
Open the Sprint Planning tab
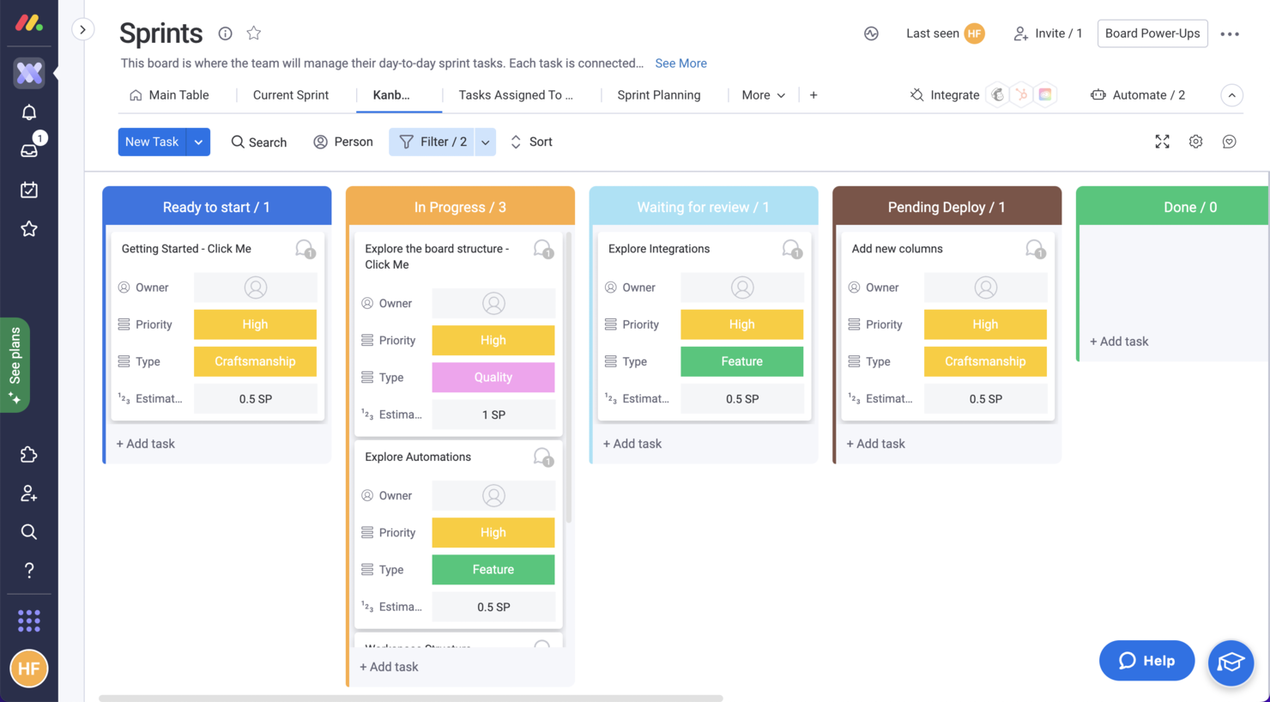659,95
